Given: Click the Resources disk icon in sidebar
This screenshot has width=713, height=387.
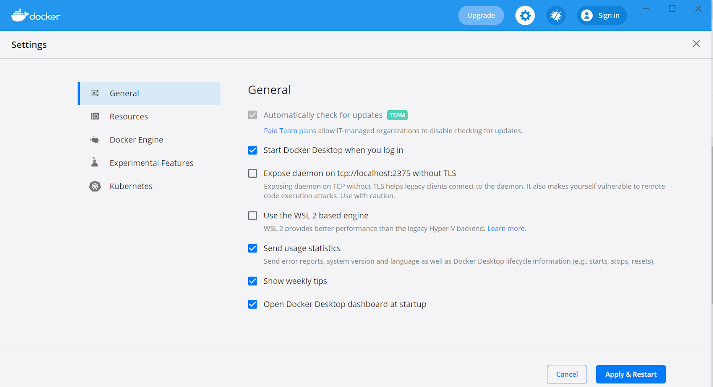Looking at the screenshot, I should tap(95, 116).
